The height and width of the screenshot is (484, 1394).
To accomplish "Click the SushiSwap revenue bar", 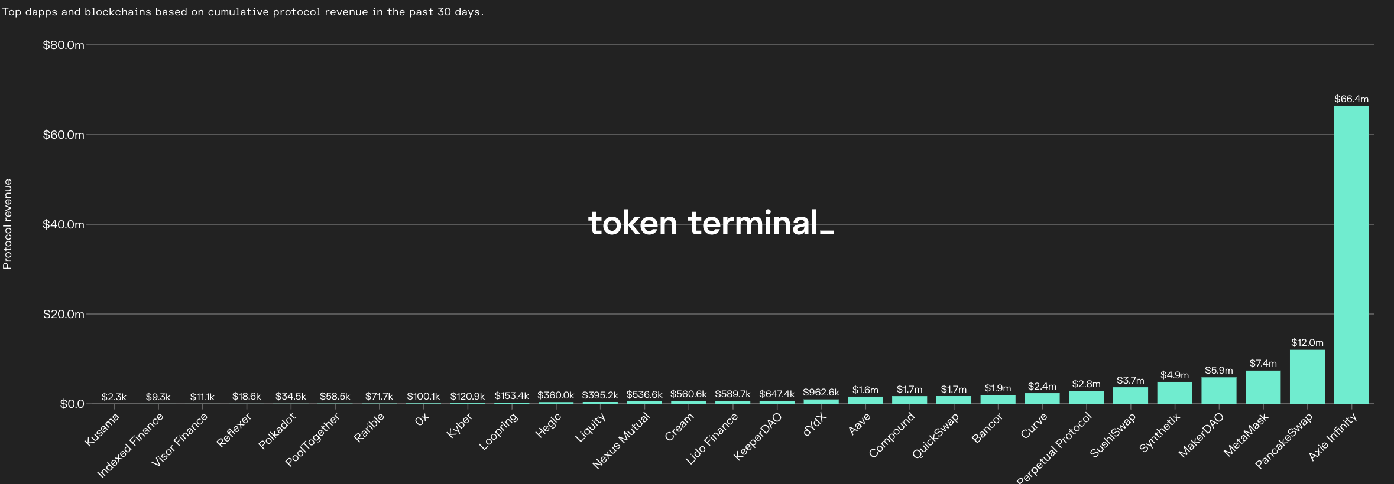I will (1130, 395).
